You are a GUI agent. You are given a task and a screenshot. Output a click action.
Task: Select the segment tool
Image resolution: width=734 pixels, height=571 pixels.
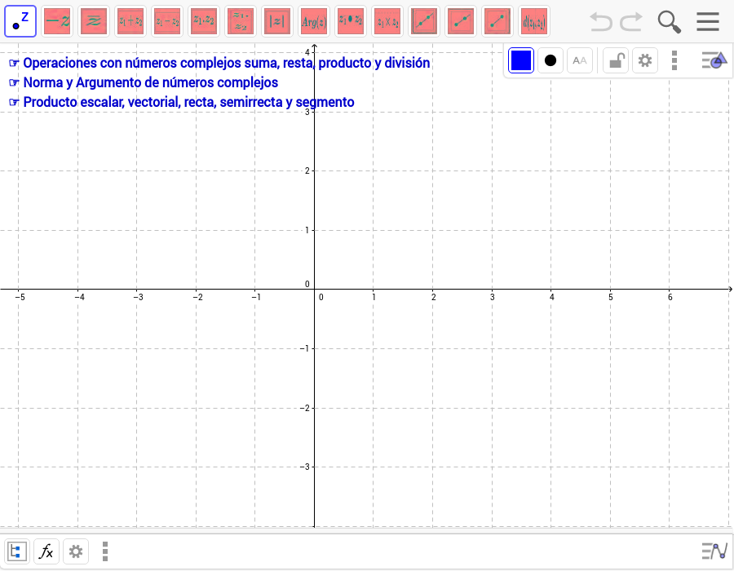click(497, 21)
